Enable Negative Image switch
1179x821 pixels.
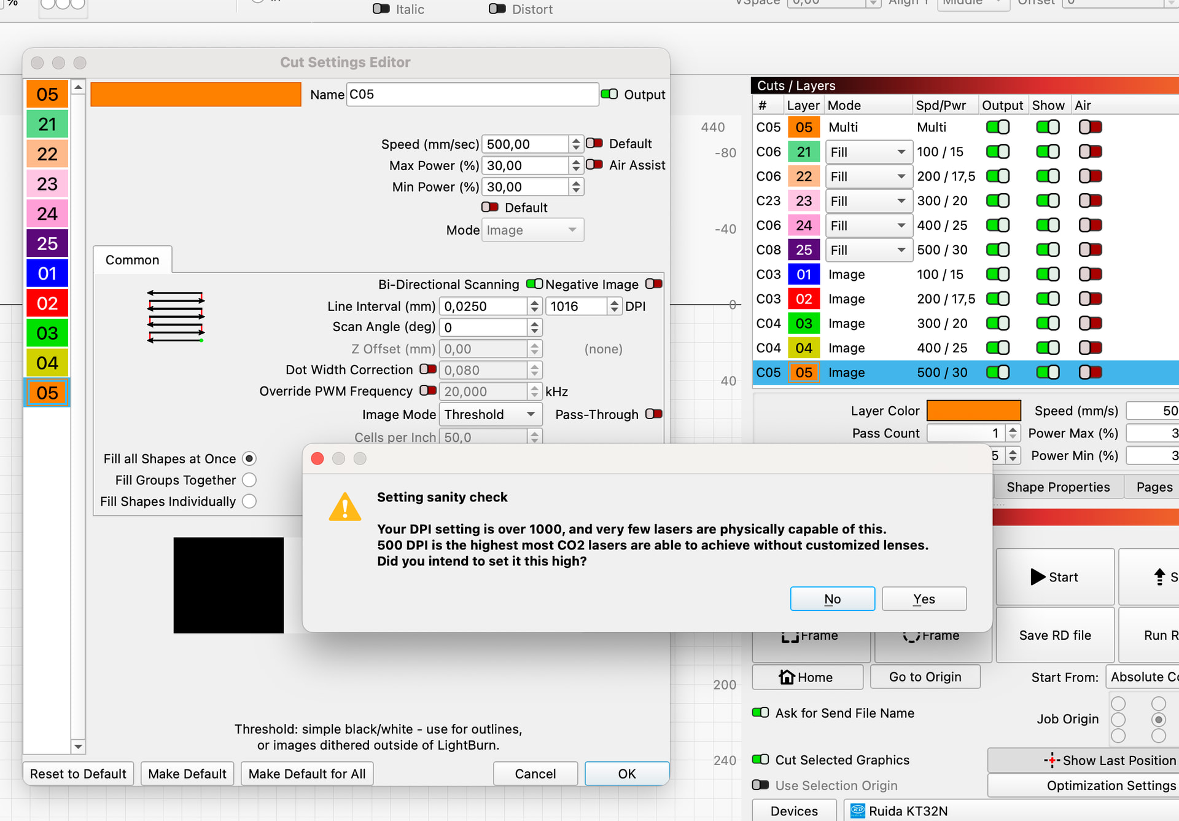click(654, 284)
